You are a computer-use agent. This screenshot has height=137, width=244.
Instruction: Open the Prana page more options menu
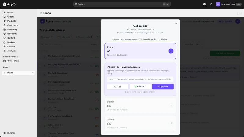tap(239, 13)
